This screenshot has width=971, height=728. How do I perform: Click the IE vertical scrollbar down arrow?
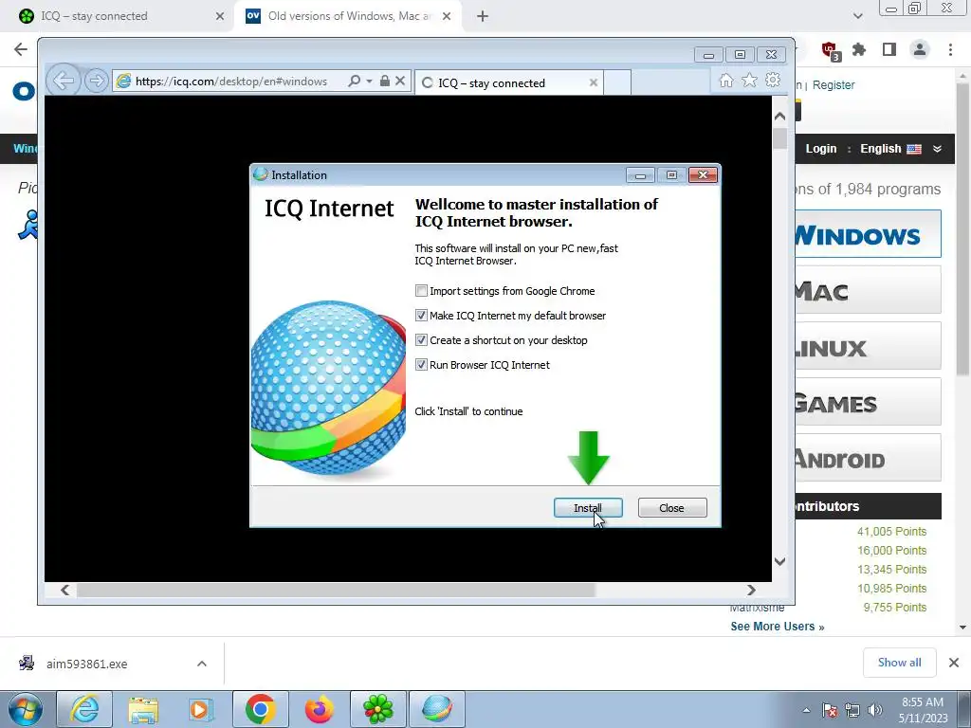click(779, 561)
